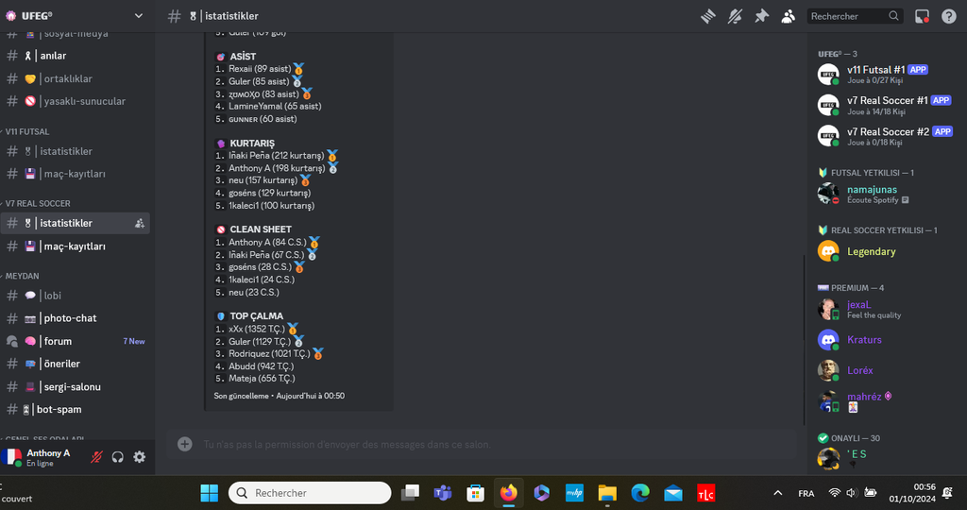The height and width of the screenshot is (510, 967).
Task: Click 'Rexaii (89 asist)' stat line
Action: (260, 69)
